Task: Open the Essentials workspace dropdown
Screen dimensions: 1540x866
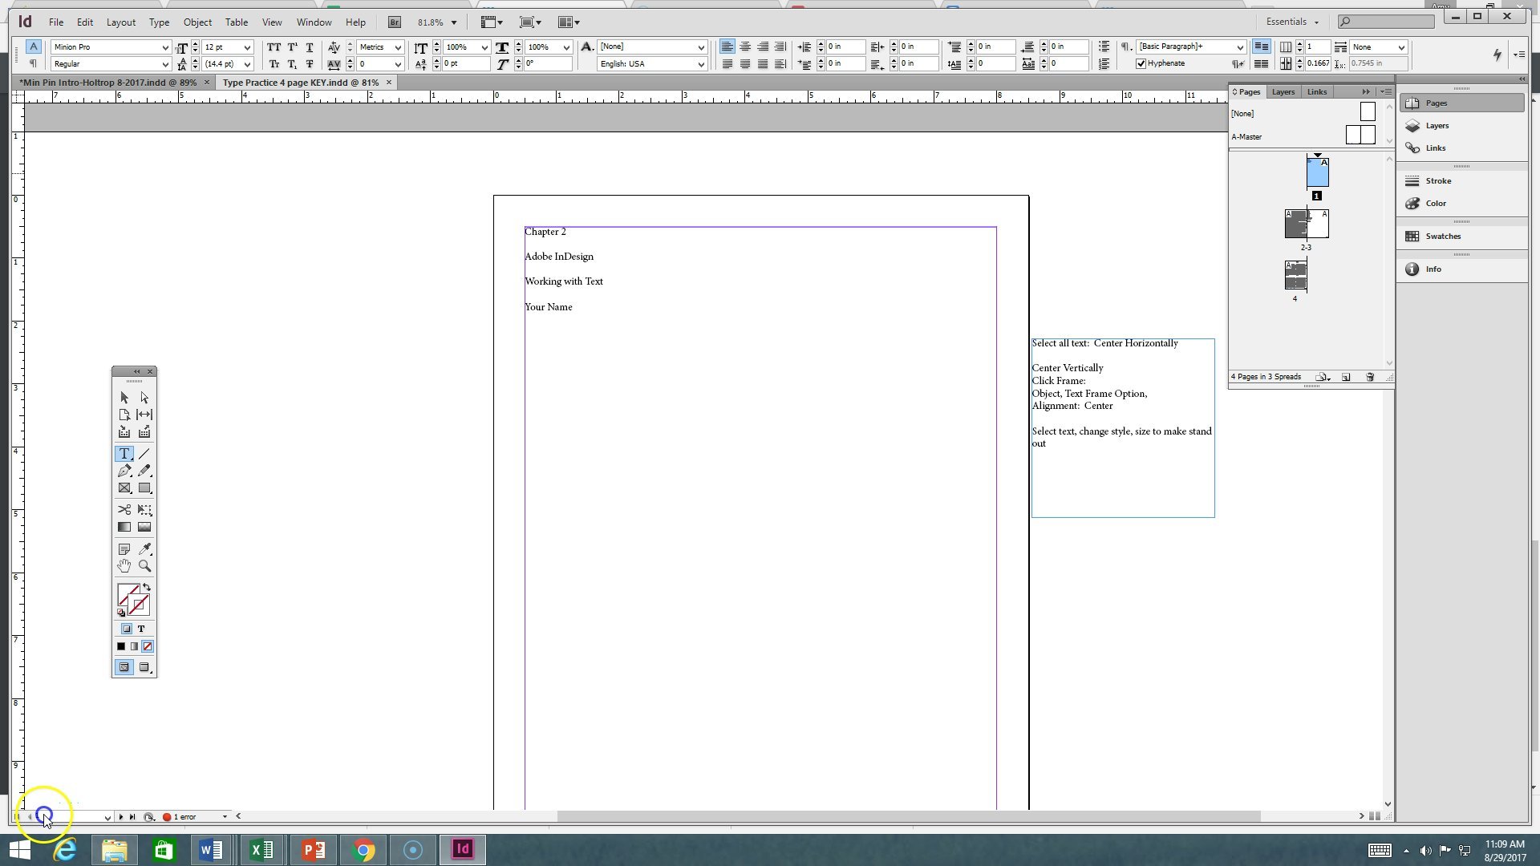Action: pos(1291,22)
